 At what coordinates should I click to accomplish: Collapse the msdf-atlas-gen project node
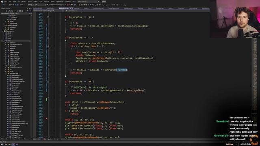click(4, 66)
